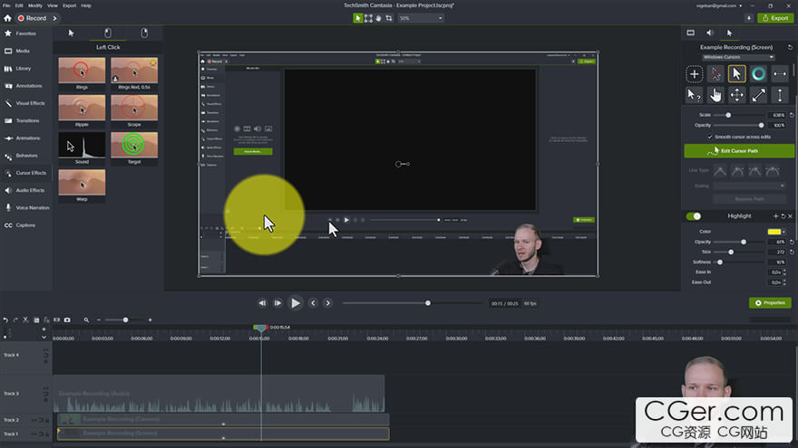Click the timeline zoom magnifier icon
Image resolution: width=798 pixels, height=448 pixels.
point(86,320)
